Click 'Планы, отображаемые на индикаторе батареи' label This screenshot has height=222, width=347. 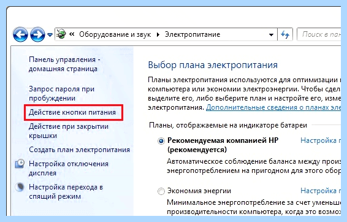(x=228, y=125)
